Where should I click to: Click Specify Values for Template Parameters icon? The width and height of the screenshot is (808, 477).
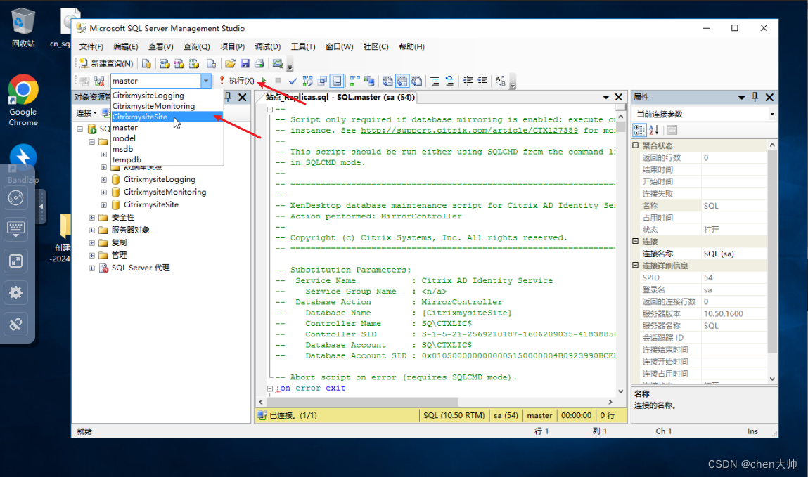click(501, 81)
